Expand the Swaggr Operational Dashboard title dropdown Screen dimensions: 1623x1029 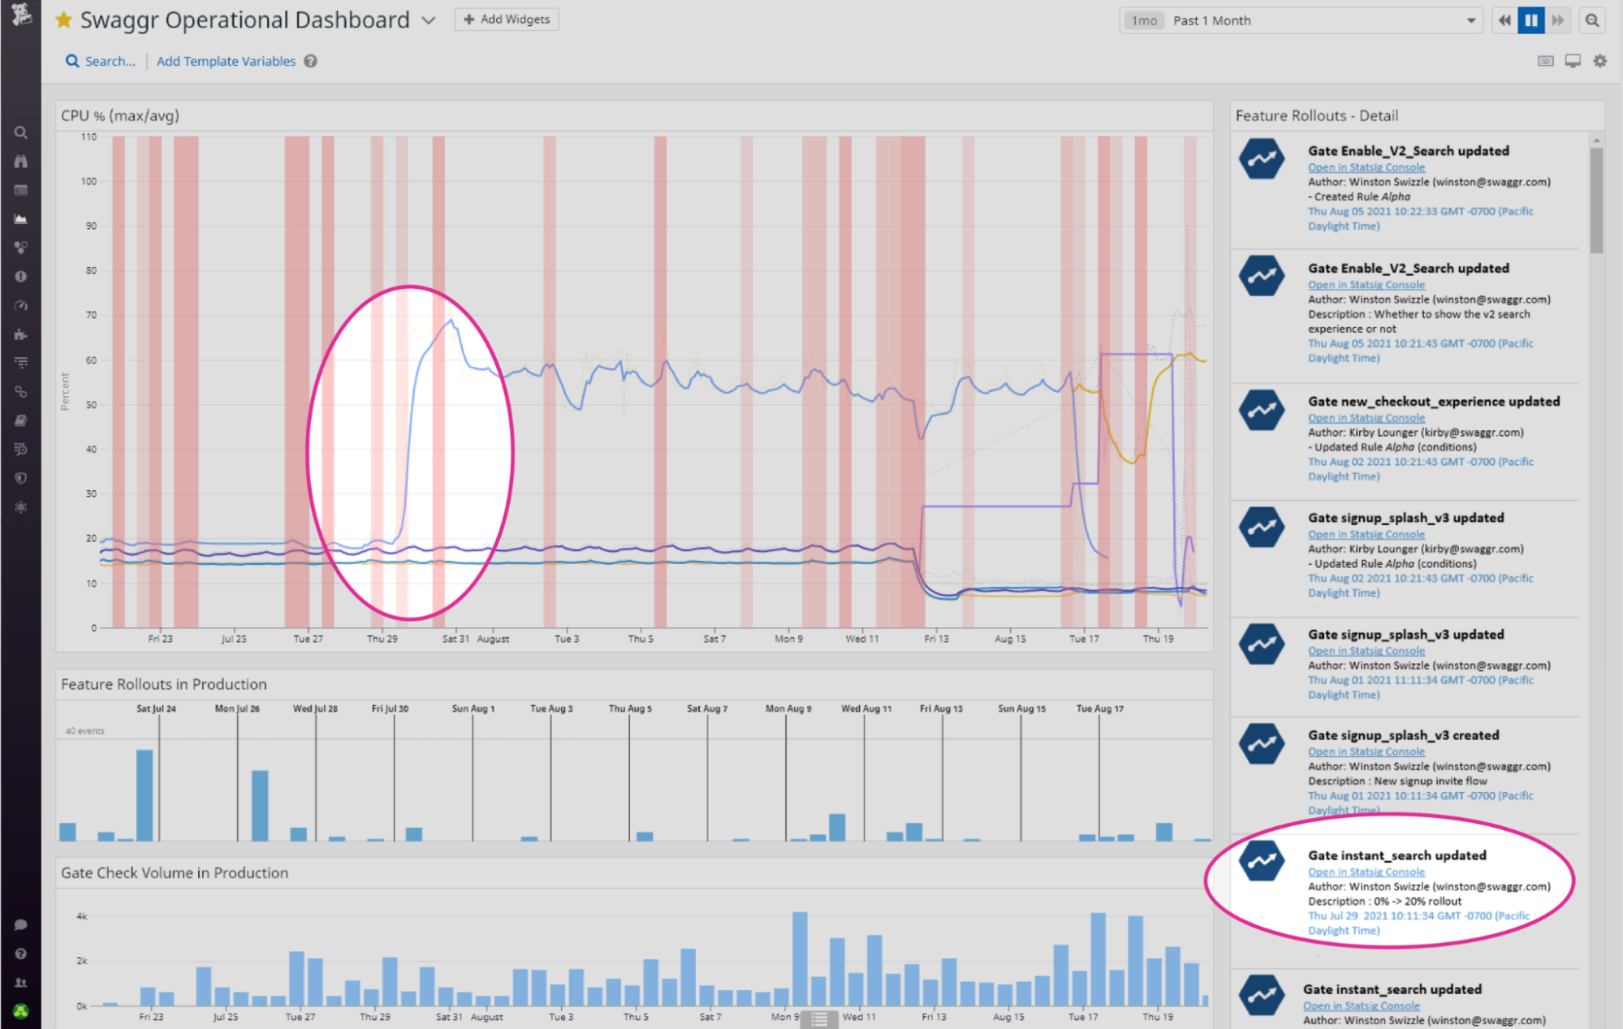pos(429,21)
